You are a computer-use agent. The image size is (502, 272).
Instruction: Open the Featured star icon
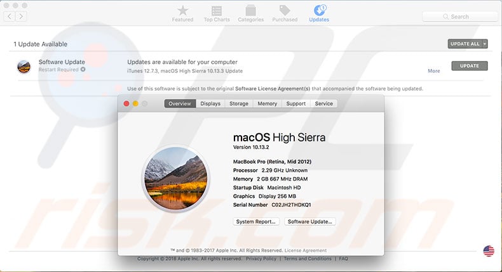(183, 11)
